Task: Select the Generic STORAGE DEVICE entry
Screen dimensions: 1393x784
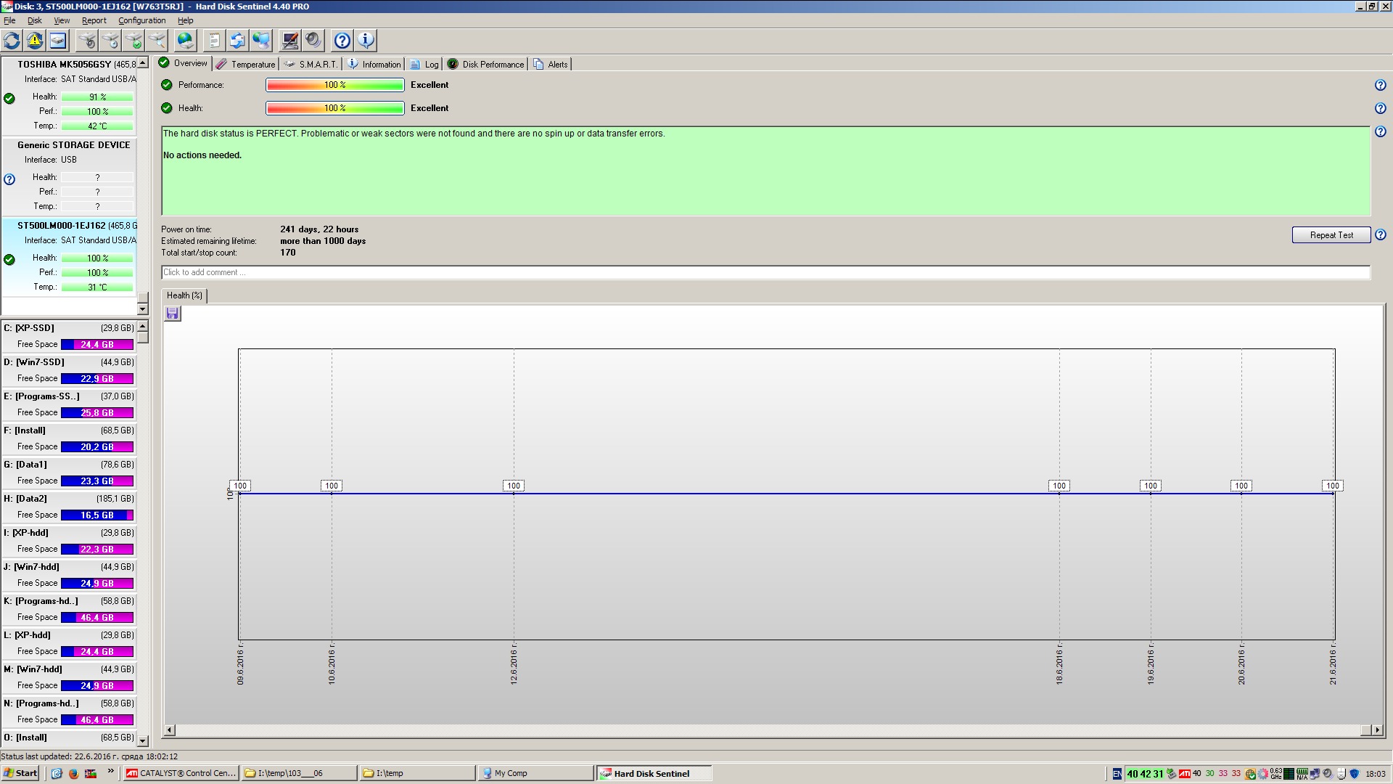Action: (70, 176)
